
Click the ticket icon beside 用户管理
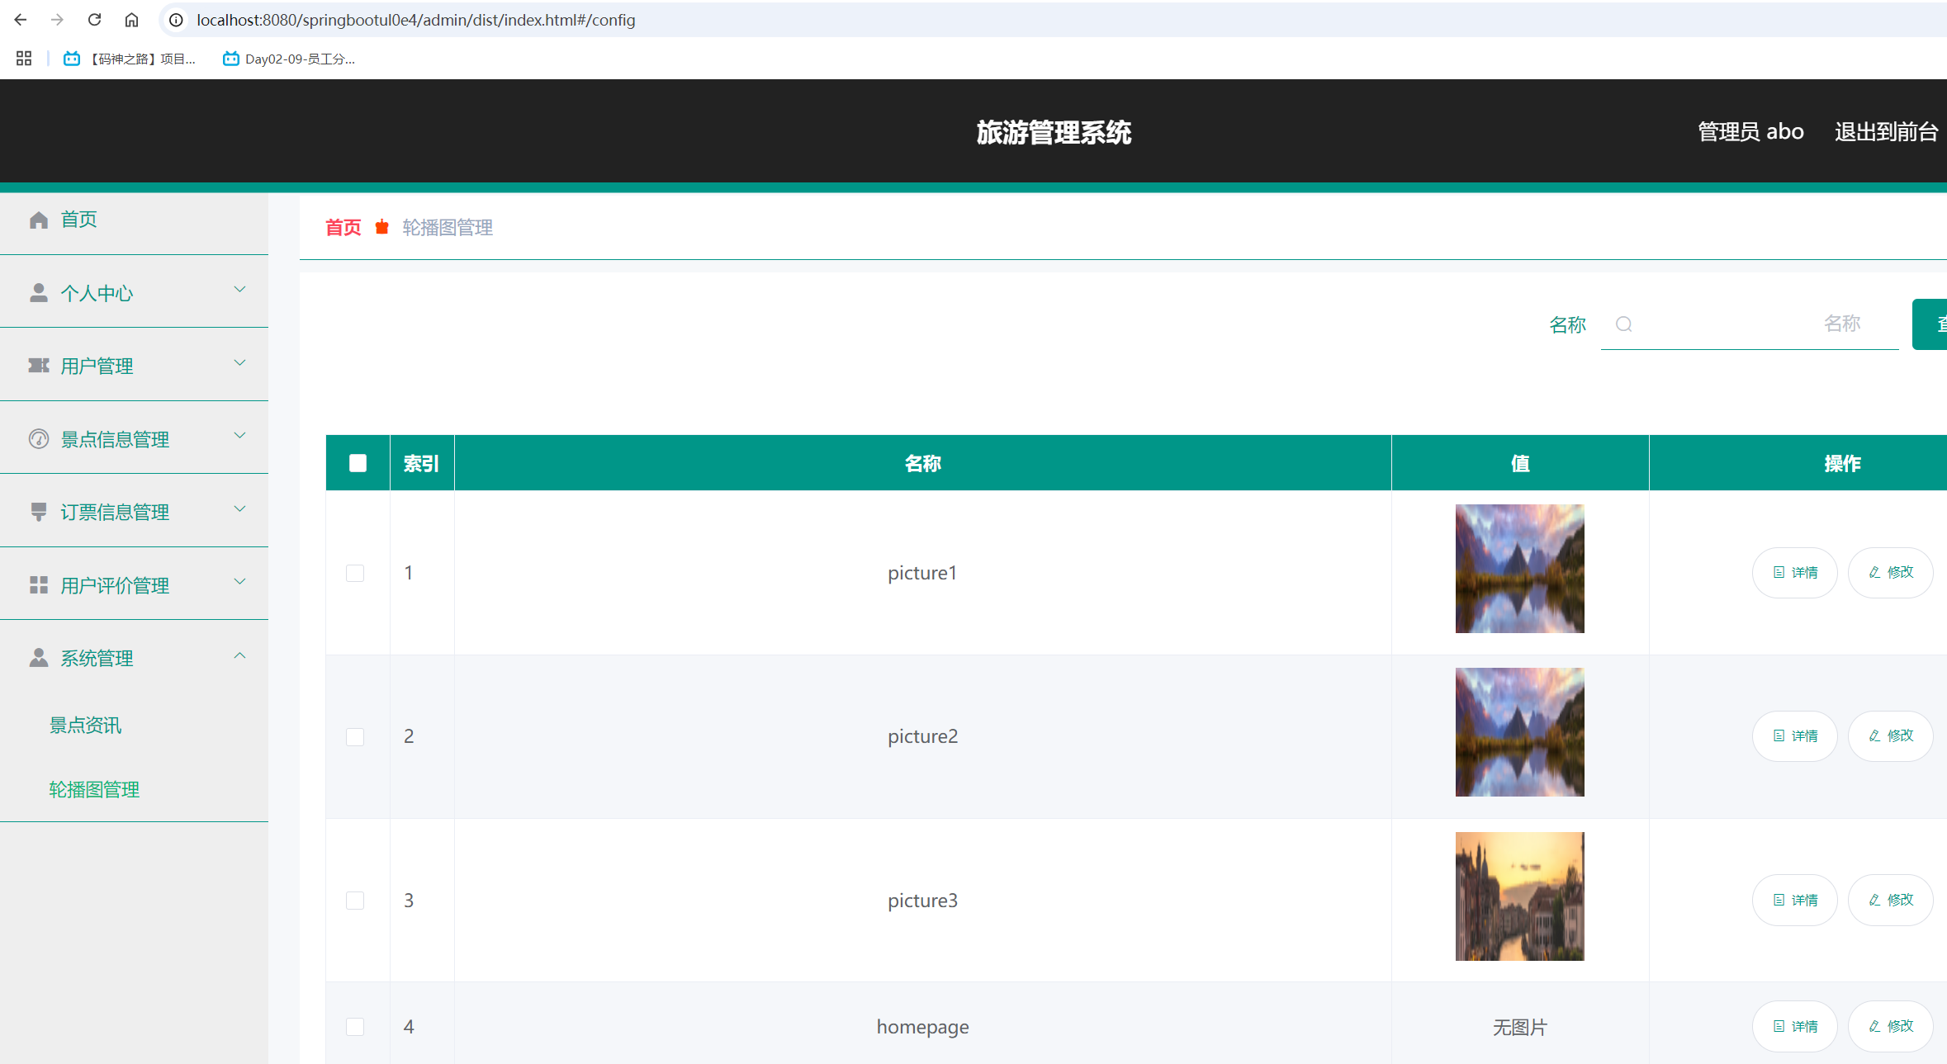pyautogui.click(x=39, y=366)
